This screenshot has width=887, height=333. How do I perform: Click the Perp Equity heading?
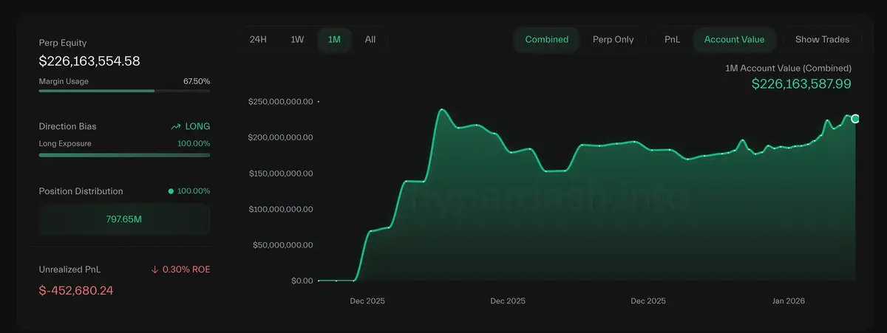[x=63, y=43]
